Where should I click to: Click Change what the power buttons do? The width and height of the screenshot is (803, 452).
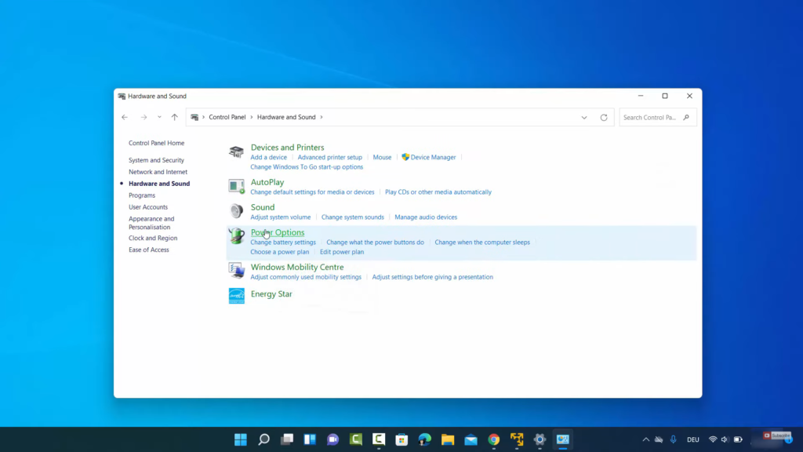[x=375, y=242]
